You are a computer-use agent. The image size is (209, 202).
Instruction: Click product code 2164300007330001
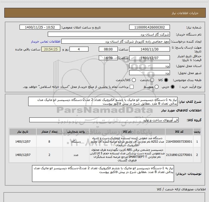click(x=179, y=142)
